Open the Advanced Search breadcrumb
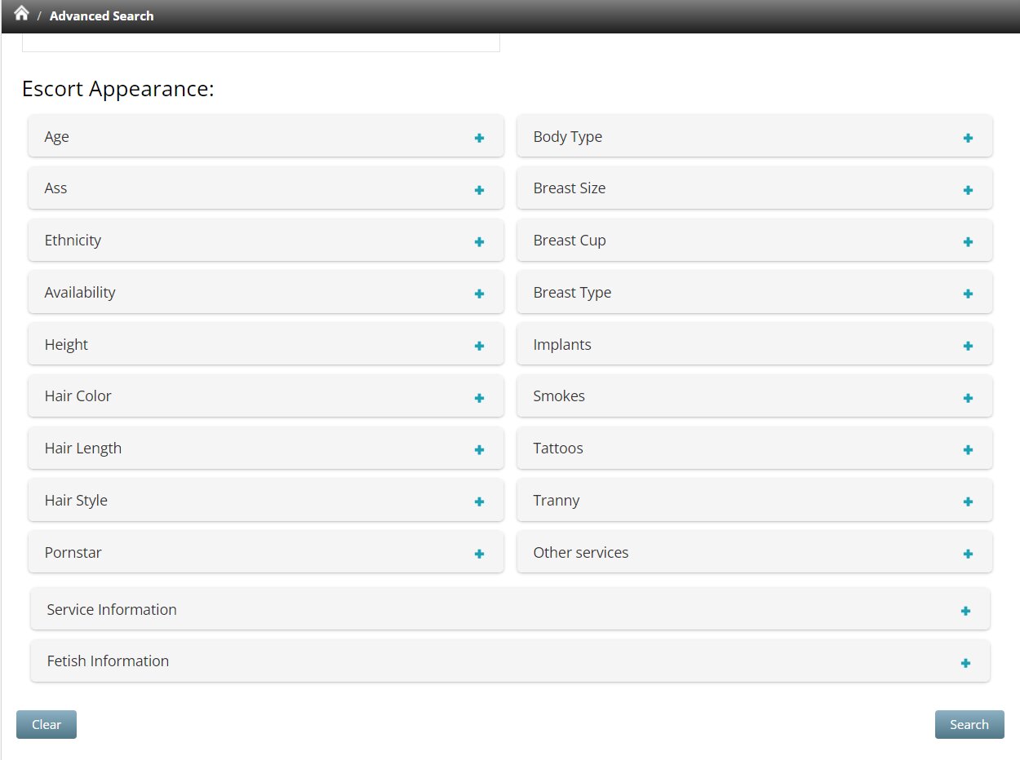Image resolution: width=1020 pixels, height=760 pixels. click(x=101, y=15)
